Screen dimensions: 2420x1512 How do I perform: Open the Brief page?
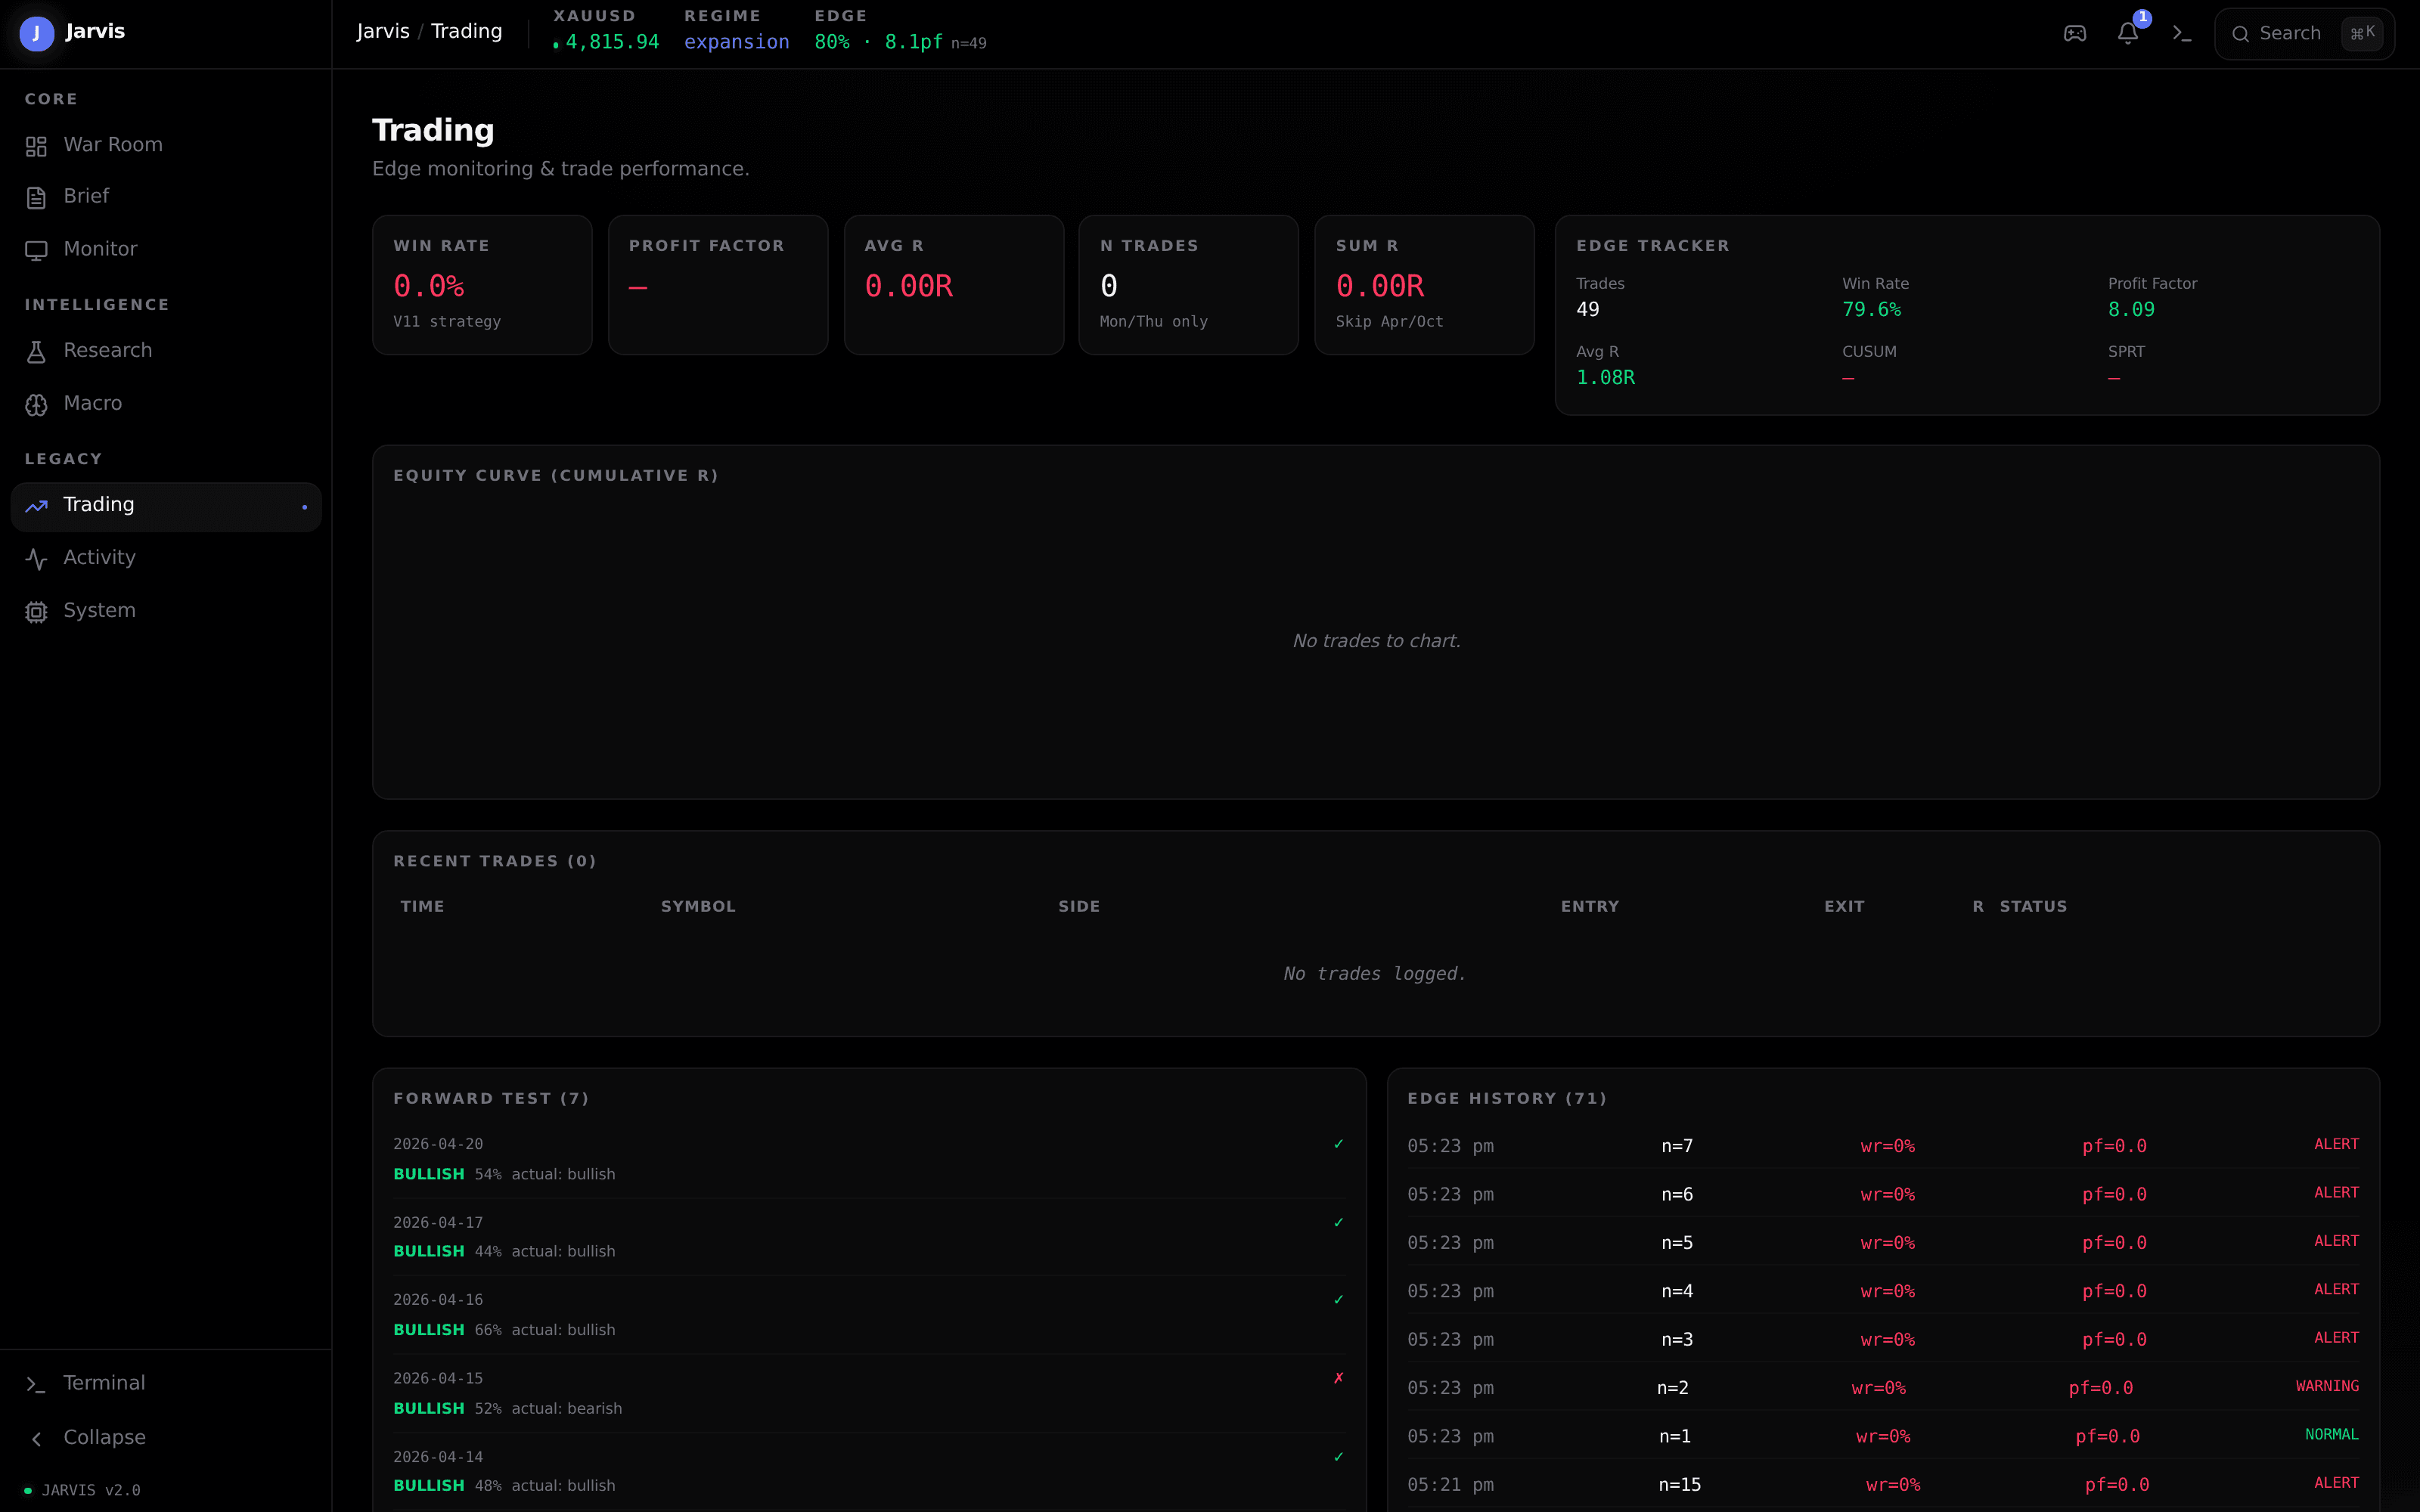pos(166,197)
